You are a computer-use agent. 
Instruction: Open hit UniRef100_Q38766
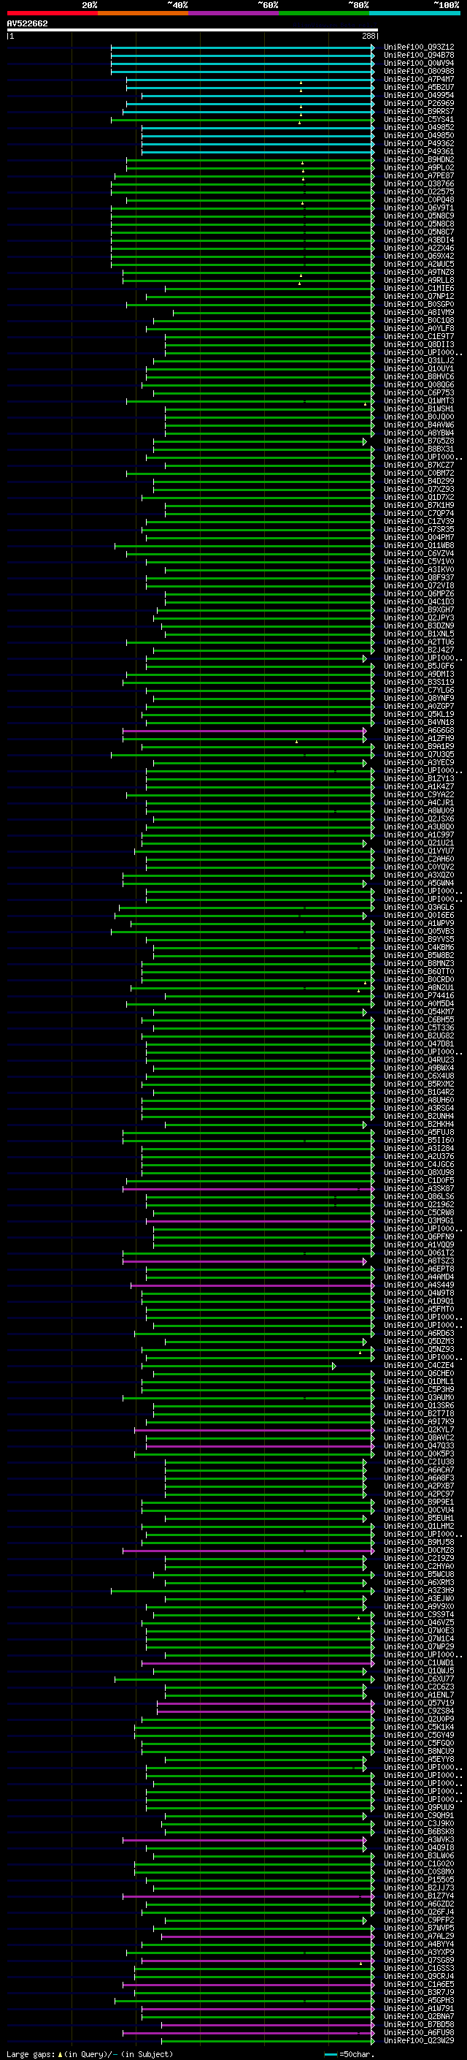point(418,184)
